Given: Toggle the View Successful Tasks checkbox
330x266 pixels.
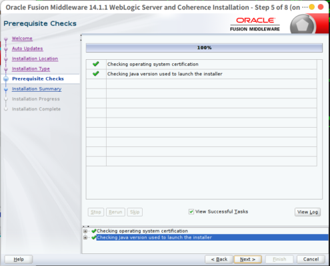Looking at the screenshot, I should point(191,211).
